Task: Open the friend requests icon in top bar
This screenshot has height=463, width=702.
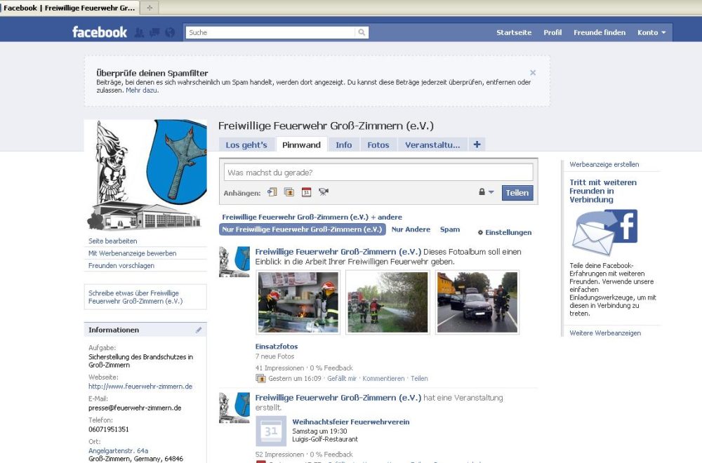Action: coord(140,31)
